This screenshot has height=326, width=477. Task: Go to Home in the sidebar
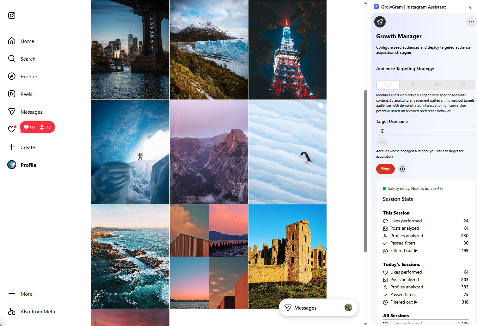click(x=21, y=41)
